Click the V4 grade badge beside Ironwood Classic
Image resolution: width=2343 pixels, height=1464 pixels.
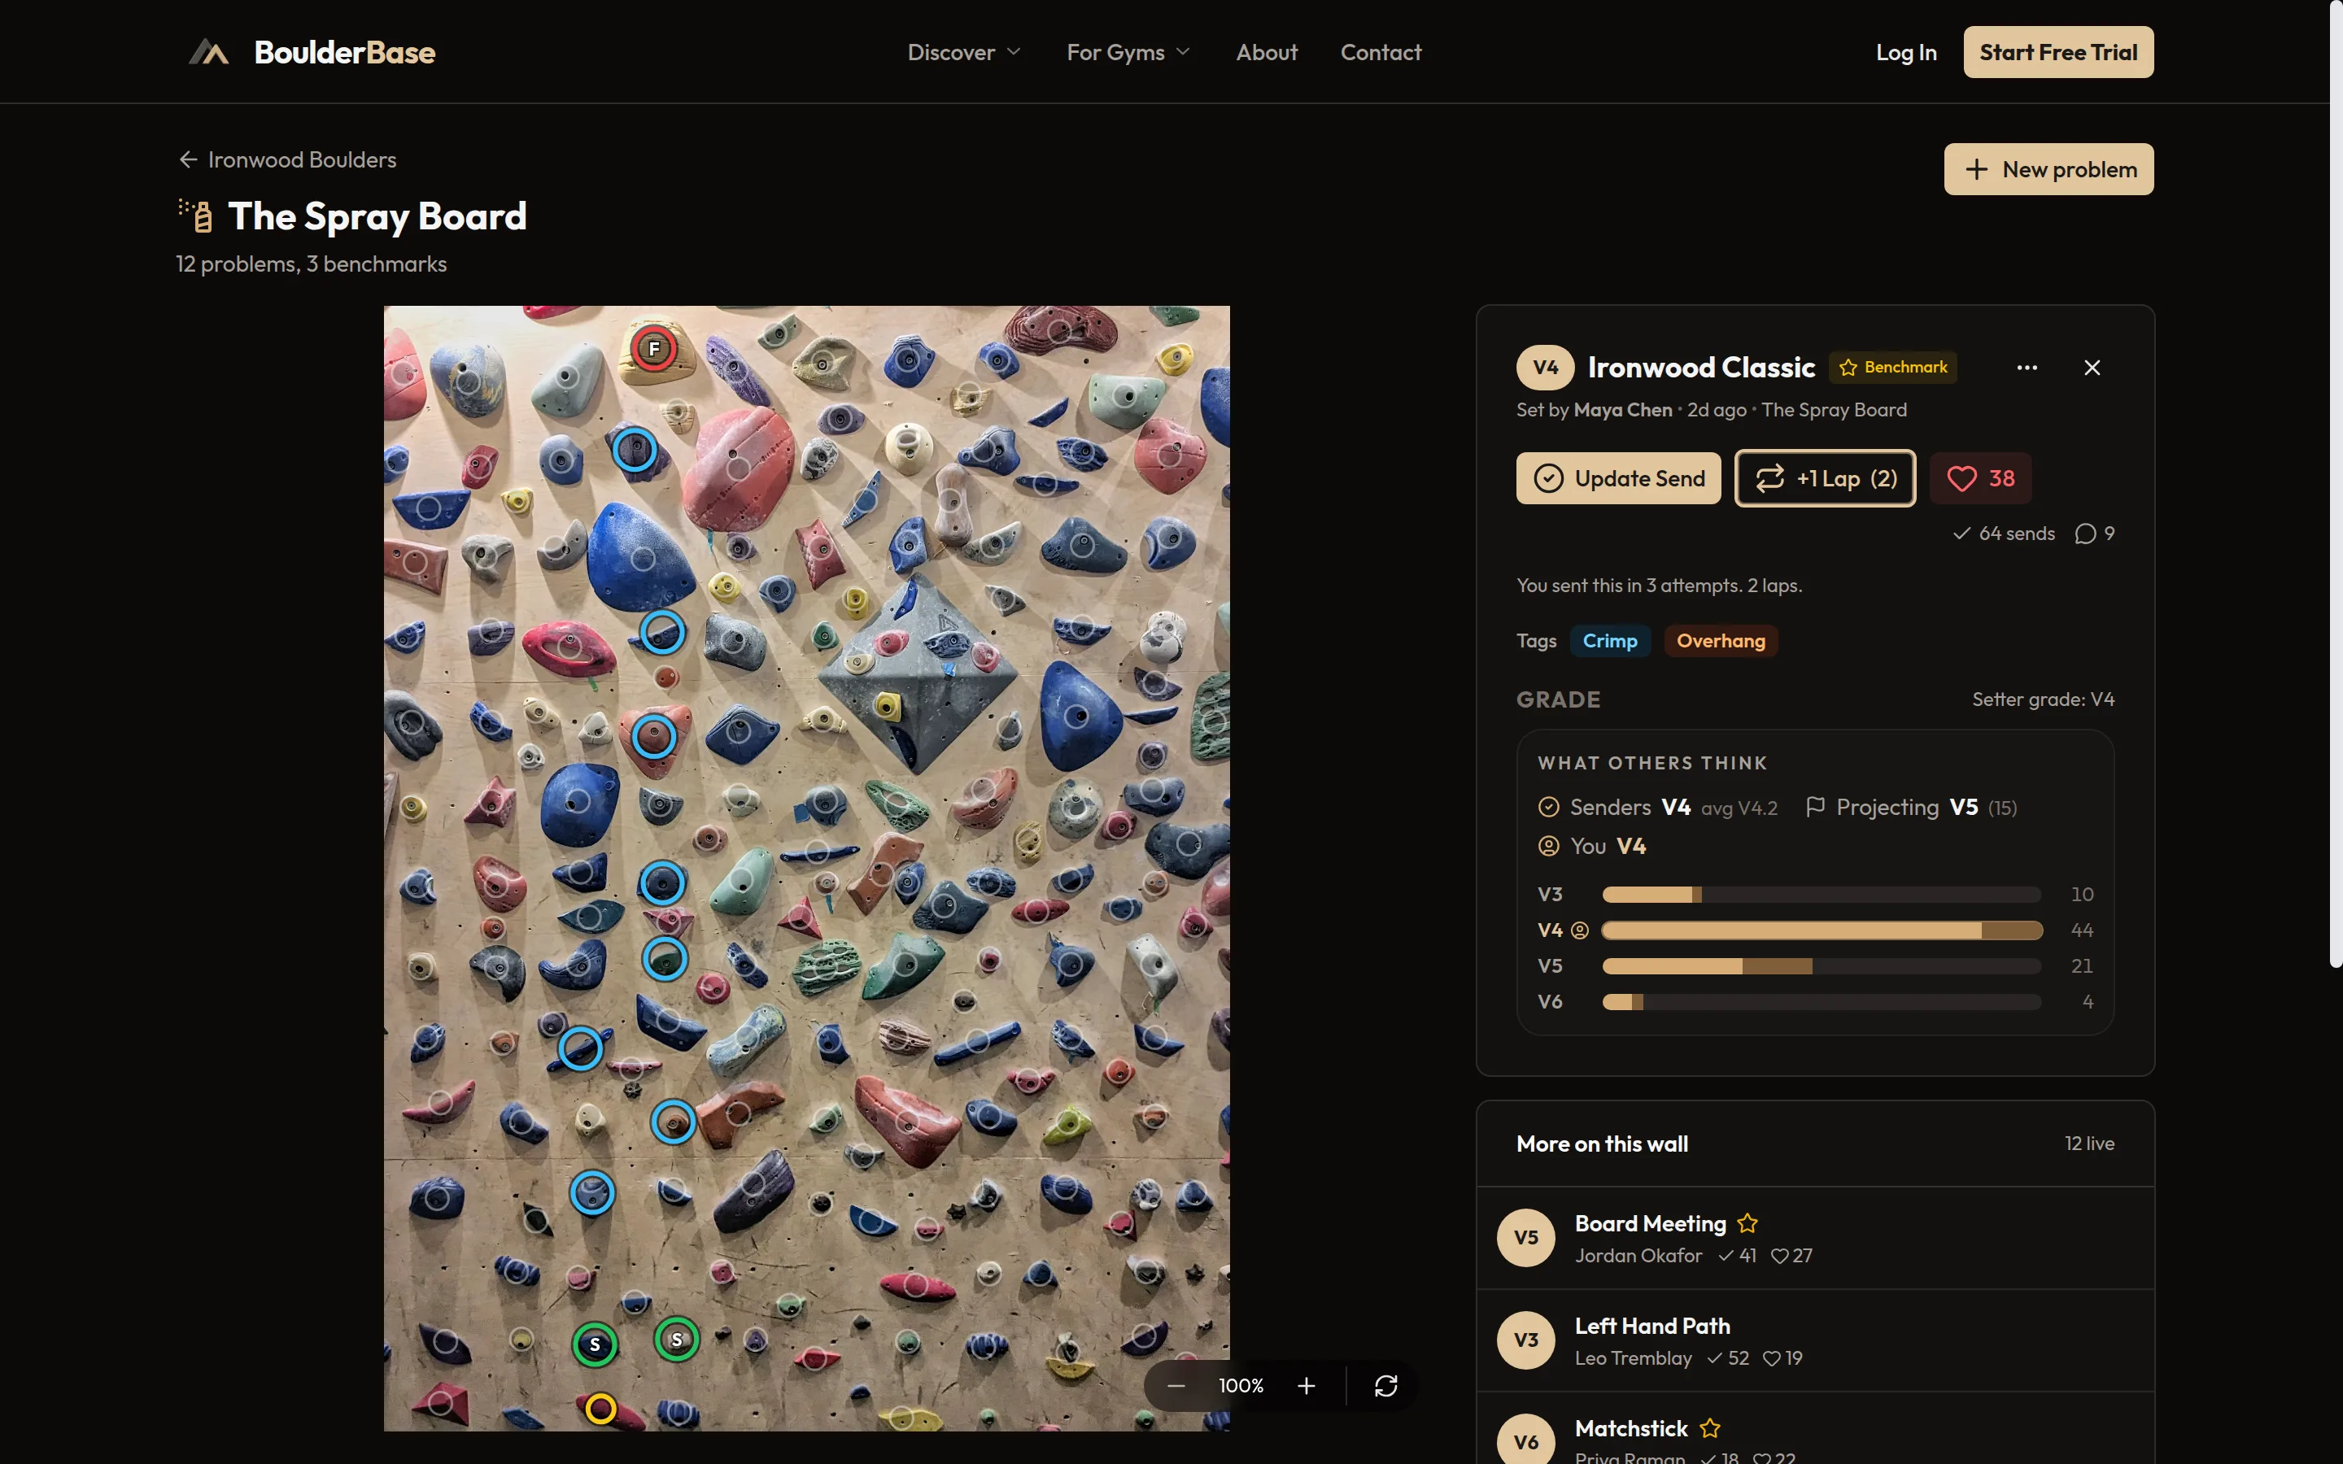point(1545,368)
